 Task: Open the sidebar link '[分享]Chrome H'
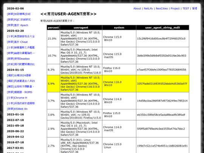tap(17, 98)
